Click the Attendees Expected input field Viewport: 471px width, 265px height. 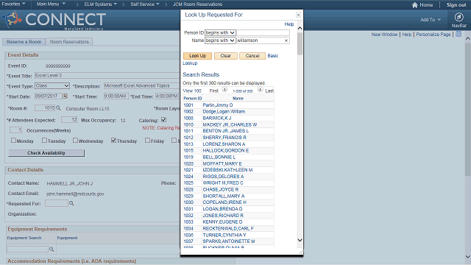[69, 120]
